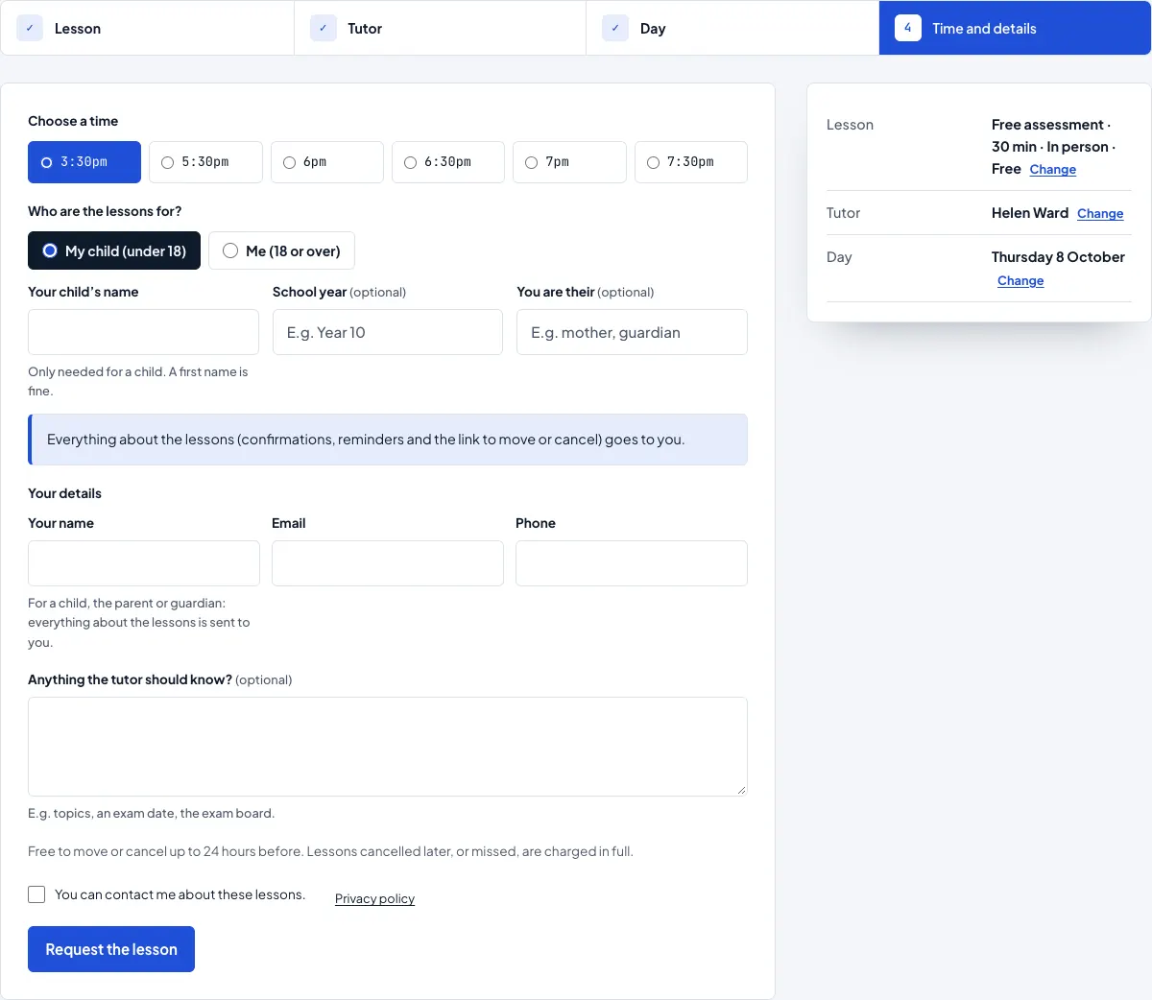The image size is (1152, 1000).
Task: Select the Time and details step
Action: pyautogui.click(x=1015, y=28)
